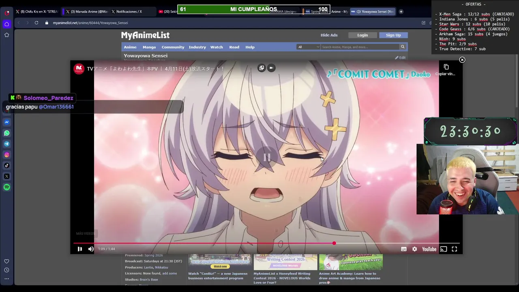519x292 pixels.
Task: Click the sidebar heart favorites icon
Action: [6, 262]
